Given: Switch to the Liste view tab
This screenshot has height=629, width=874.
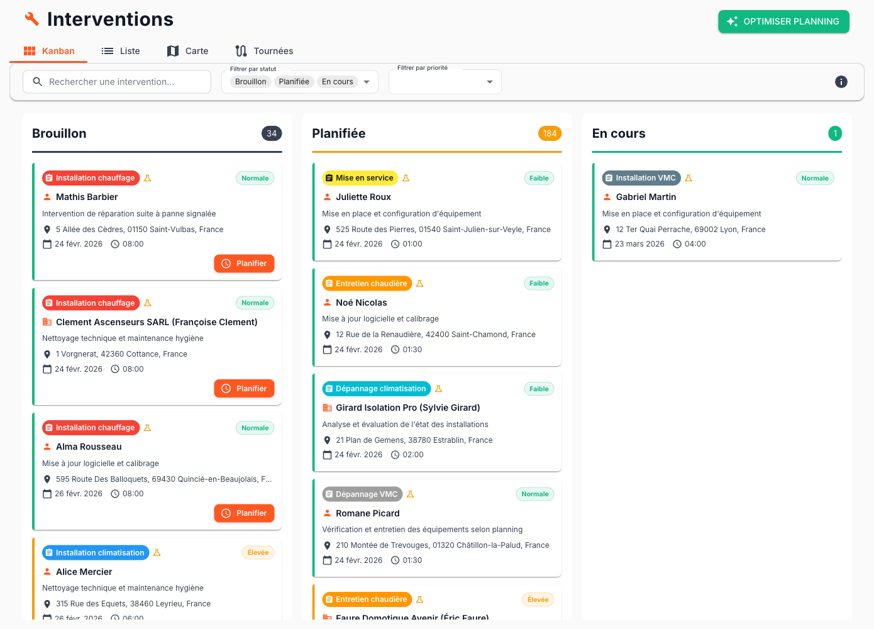Looking at the screenshot, I should [x=121, y=51].
